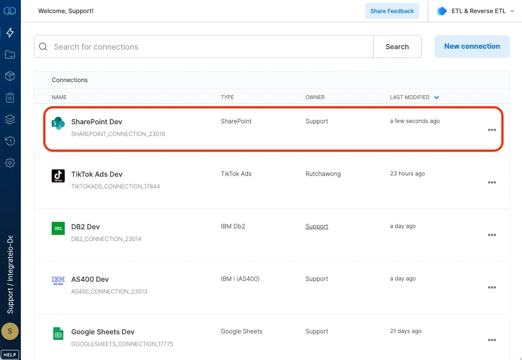Click DB2_CONNECTION_23014 identifier text

pos(106,239)
